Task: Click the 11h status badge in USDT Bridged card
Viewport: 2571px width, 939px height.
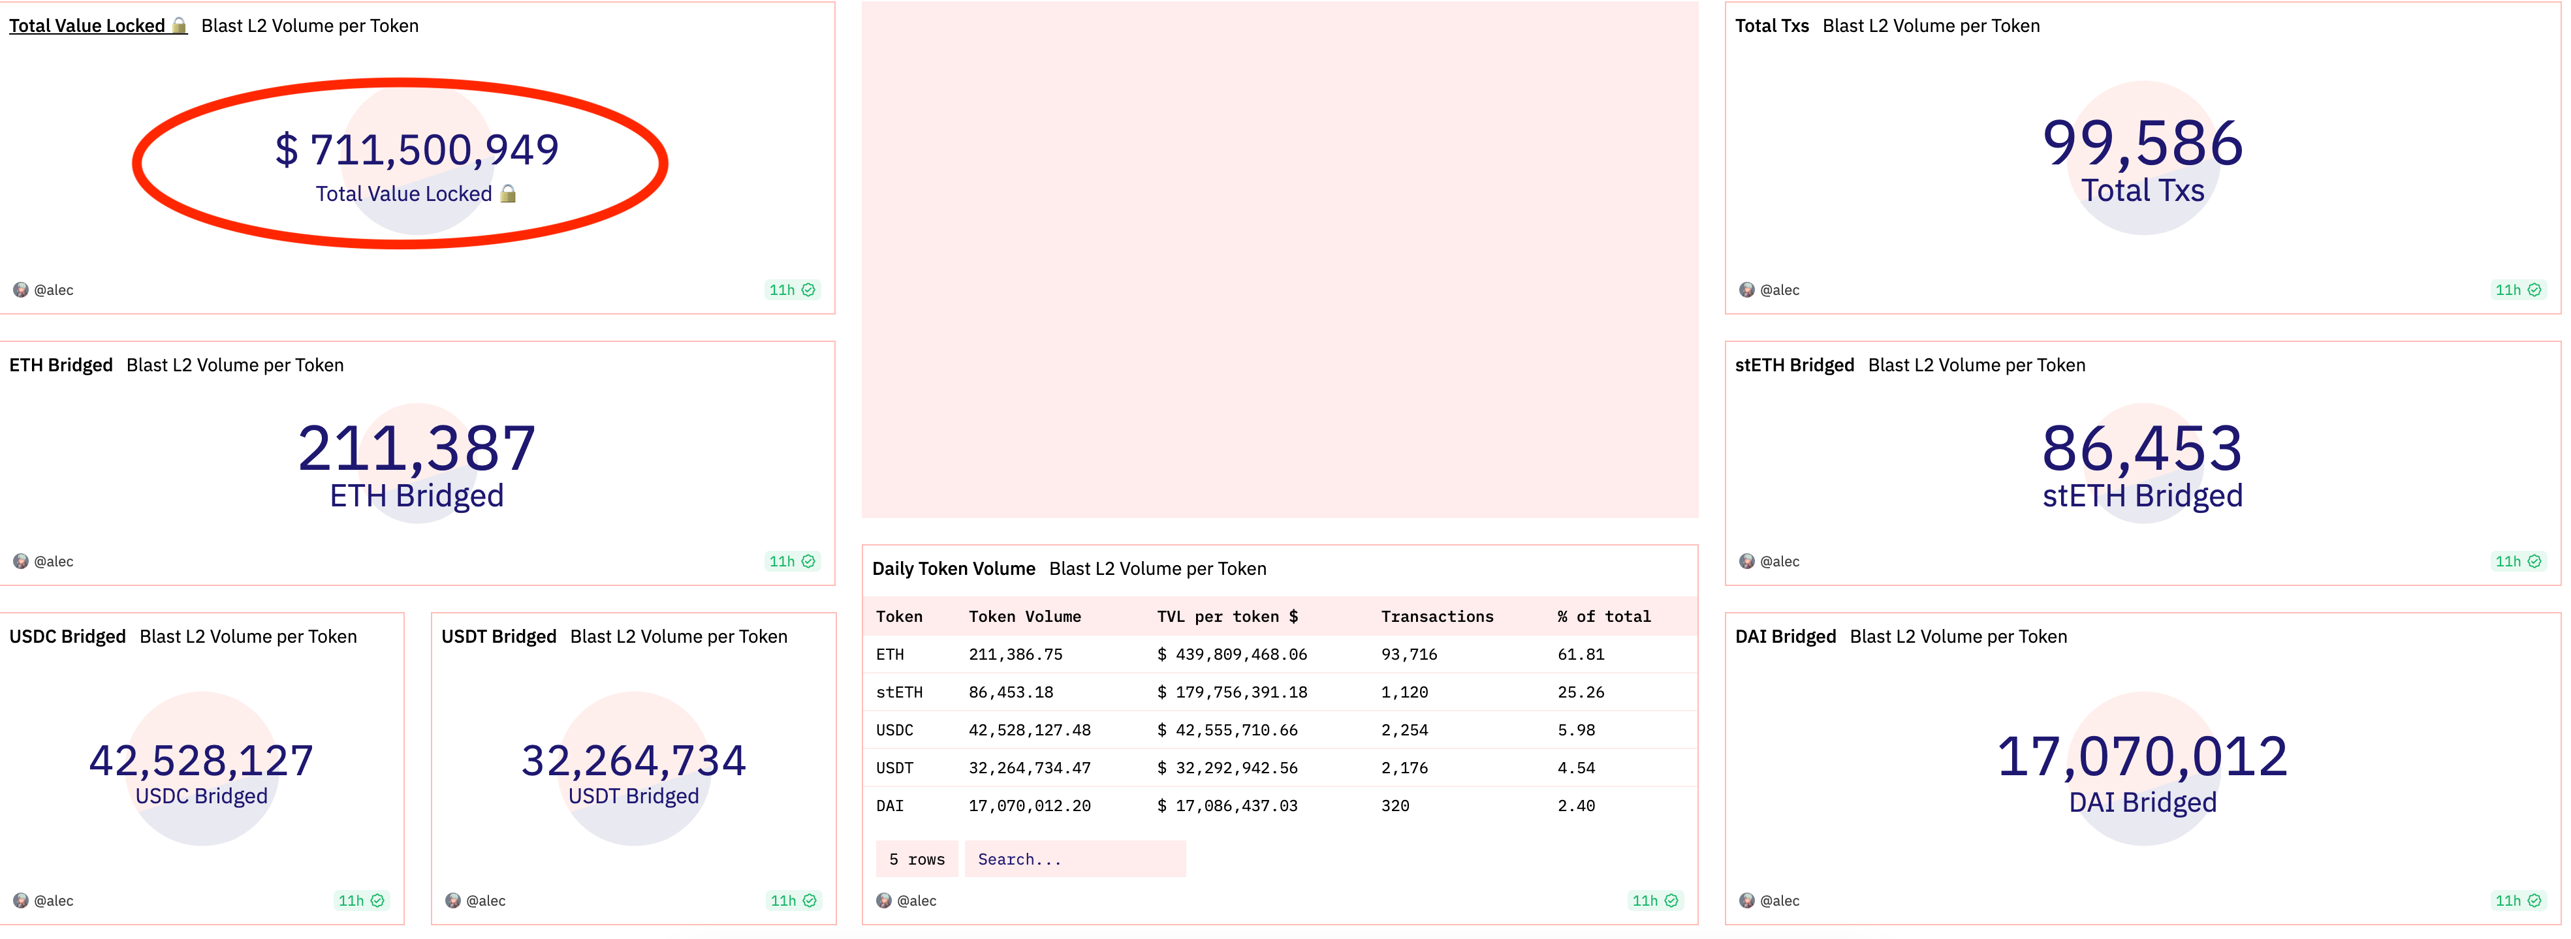Action: click(x=793, y=901)
